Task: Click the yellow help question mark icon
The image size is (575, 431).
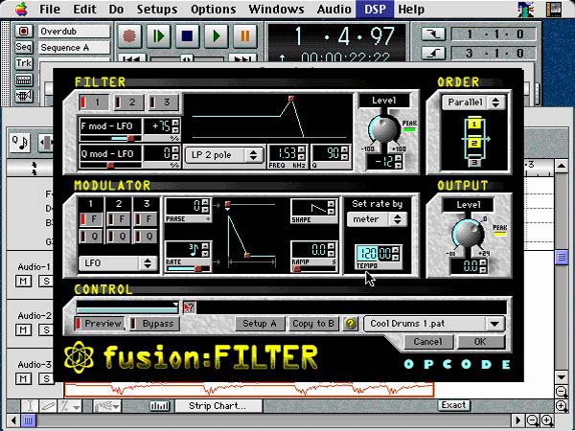Action: coord(351,324)
